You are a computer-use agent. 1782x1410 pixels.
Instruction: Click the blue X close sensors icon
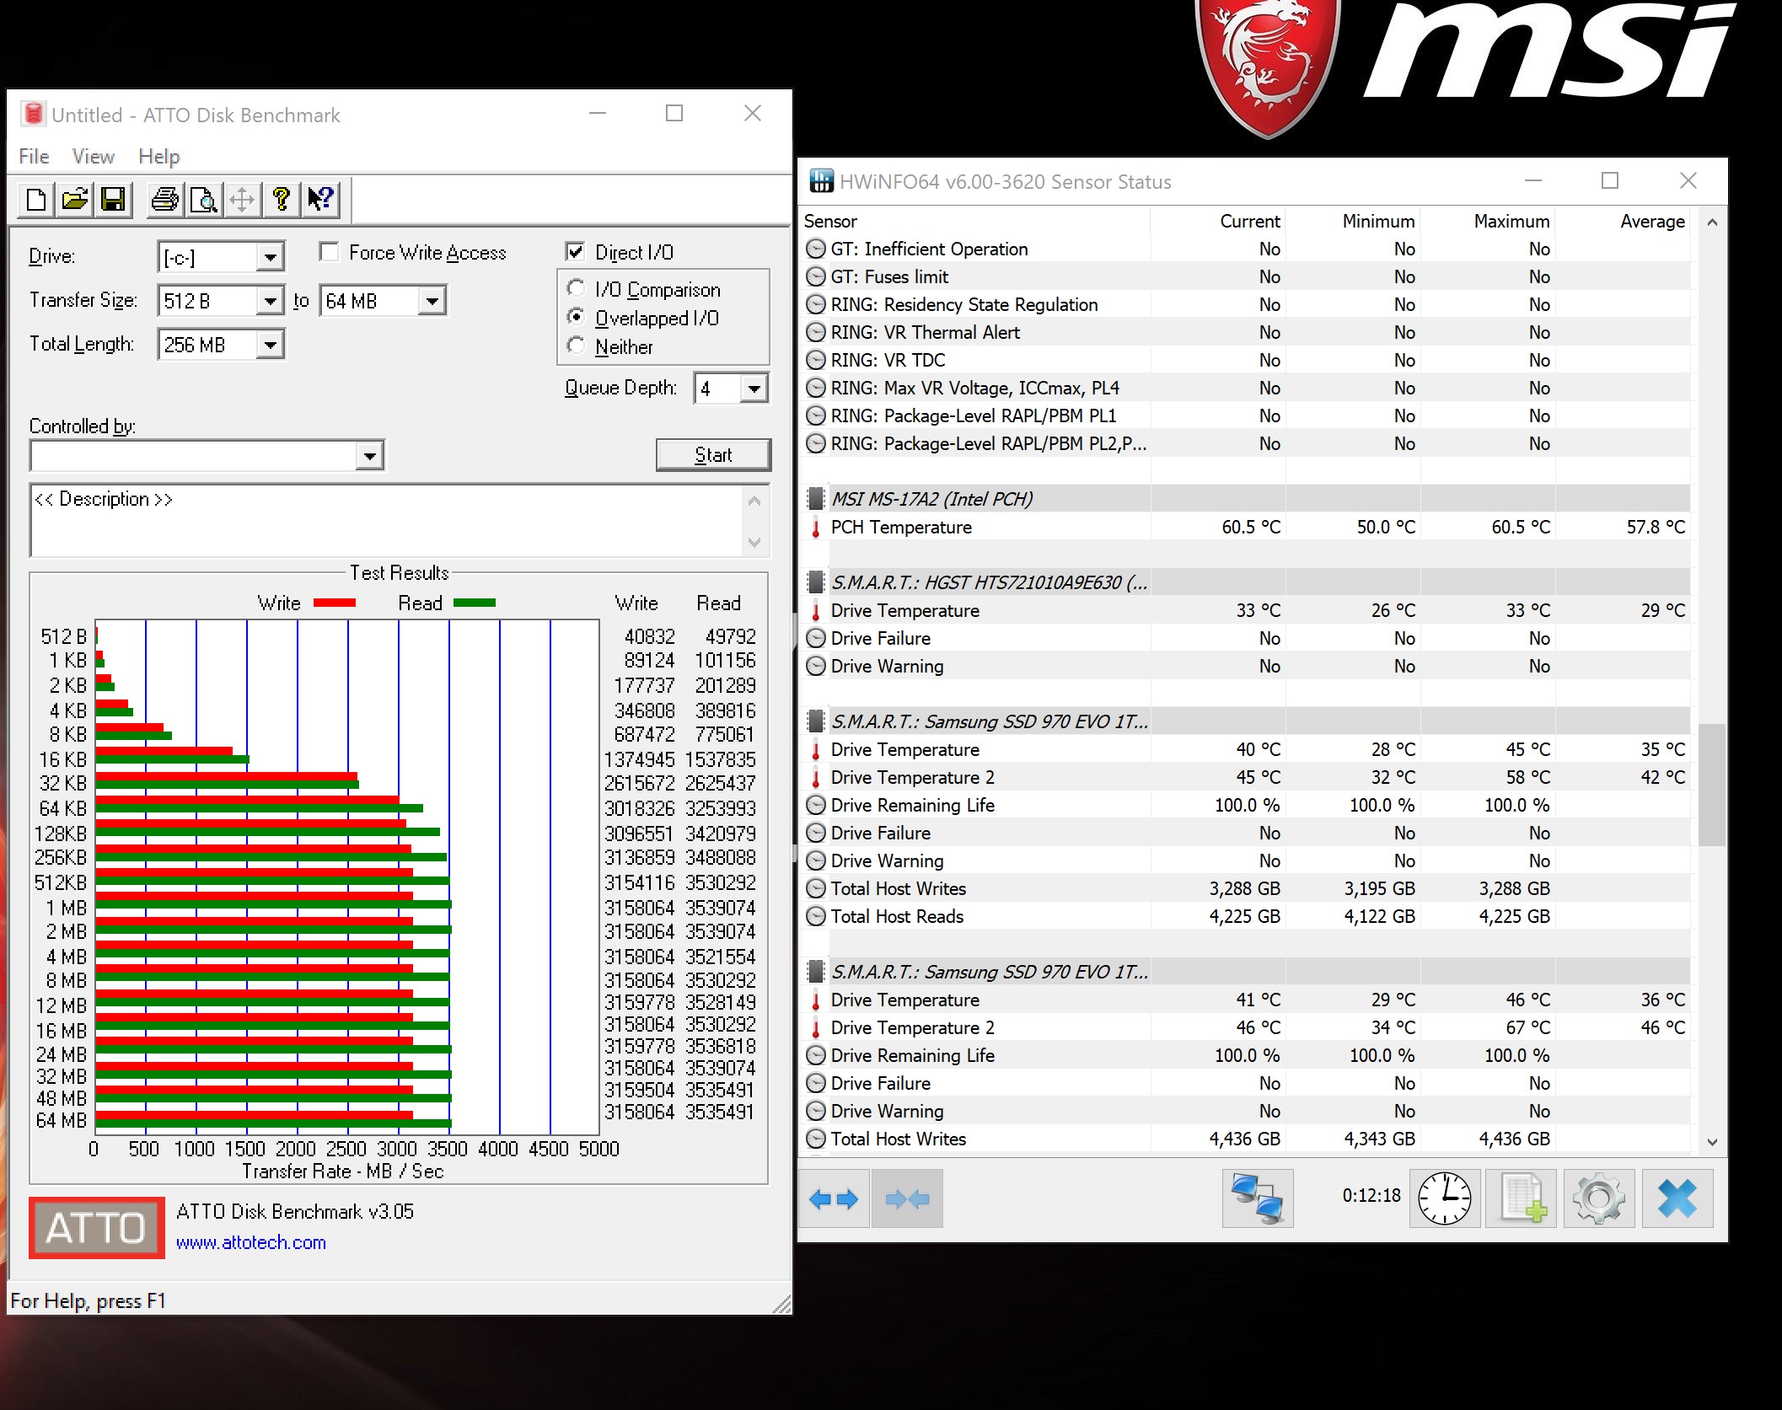1677,1198
